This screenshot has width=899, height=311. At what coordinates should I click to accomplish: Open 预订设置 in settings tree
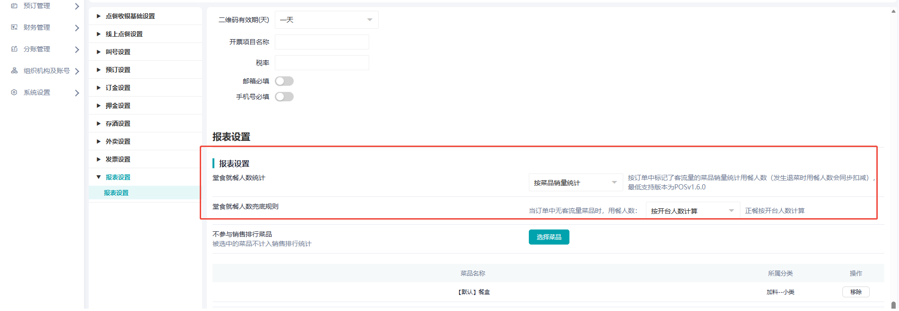pyautogui.click(x=118, y=70)
